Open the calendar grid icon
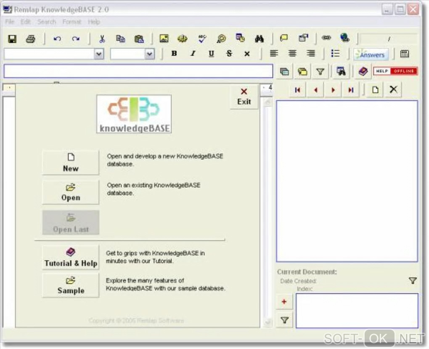This screenshot has width=429, height=349. (x=404, y=54)
